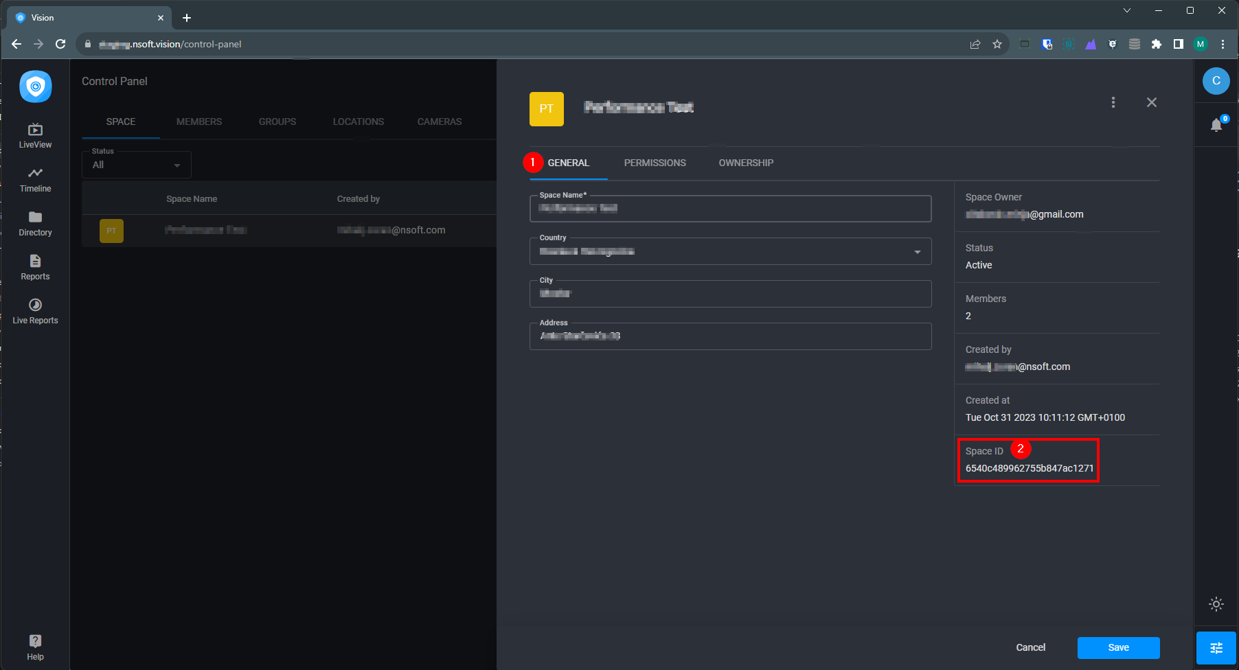Click the site lock icon
Screen dimensions: 1239x670
point(88,44)
